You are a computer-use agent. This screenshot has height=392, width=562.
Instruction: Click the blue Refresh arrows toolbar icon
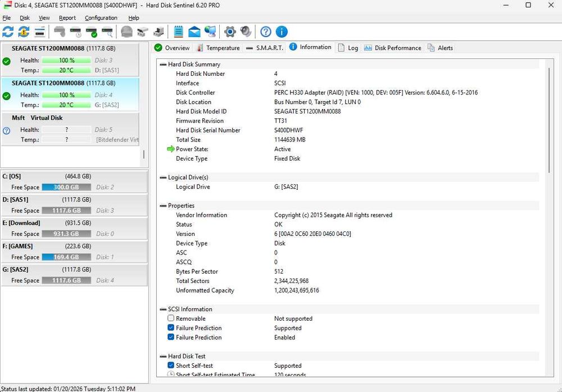coord(8,32)
